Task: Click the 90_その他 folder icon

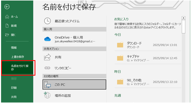Action: coord(120,82)
